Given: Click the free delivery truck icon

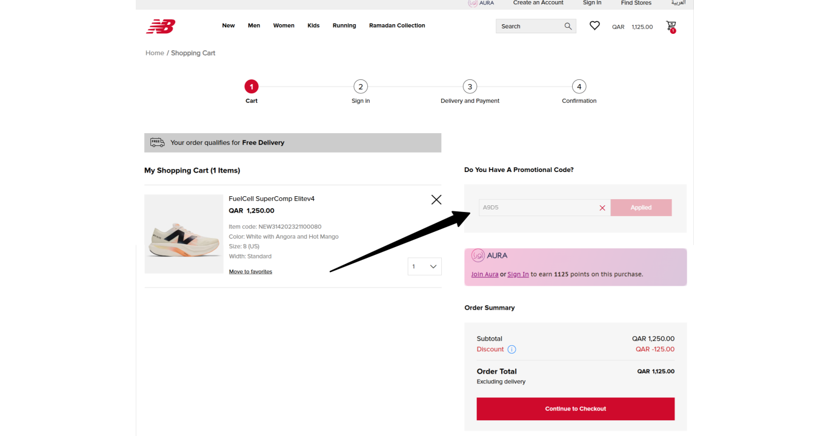Looking at the screenshot, I should 158,142.
